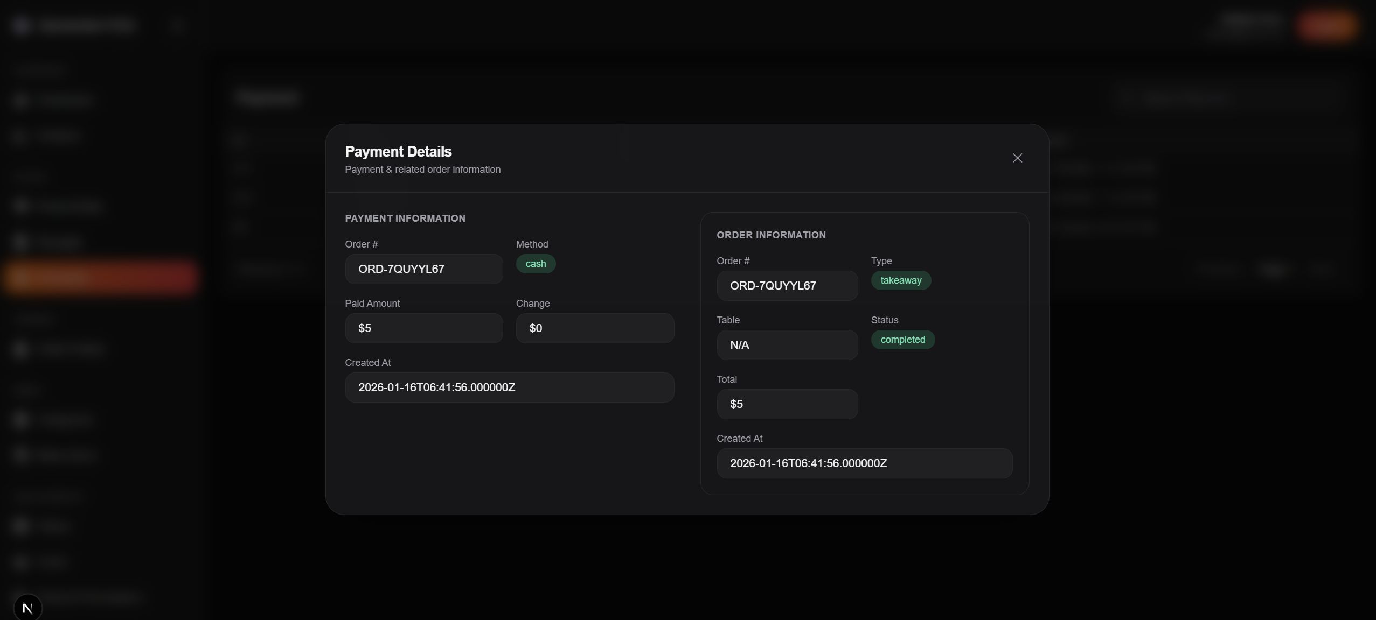Image resolution: width=1376 pixels, height=620 pixels.
Task: Click the highlighted orange sidebar item
Action: [101, 277]
